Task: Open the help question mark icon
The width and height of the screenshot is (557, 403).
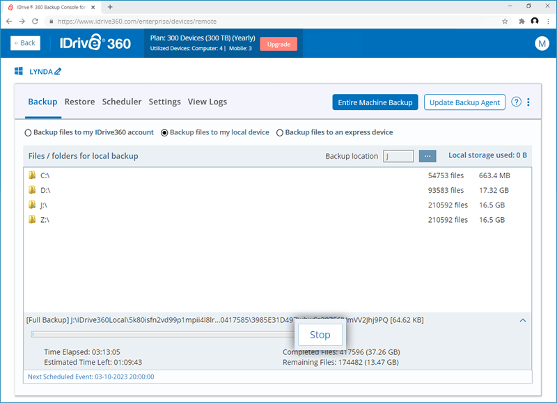Action: tap(516, 102)
